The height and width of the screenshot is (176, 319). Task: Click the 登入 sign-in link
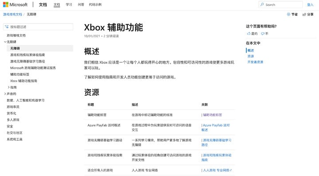coord(310,4)
